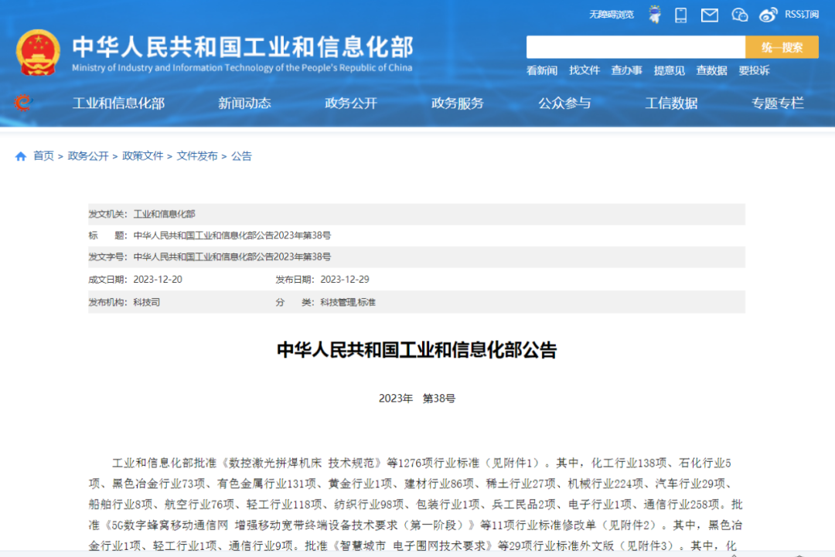Screen dimensions: 835x557
Task: Open the RSS订阅 link
Action: 802,15
